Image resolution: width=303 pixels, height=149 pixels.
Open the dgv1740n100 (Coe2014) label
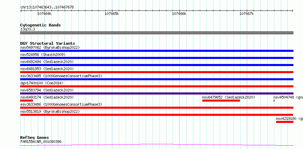coord(42,83)
